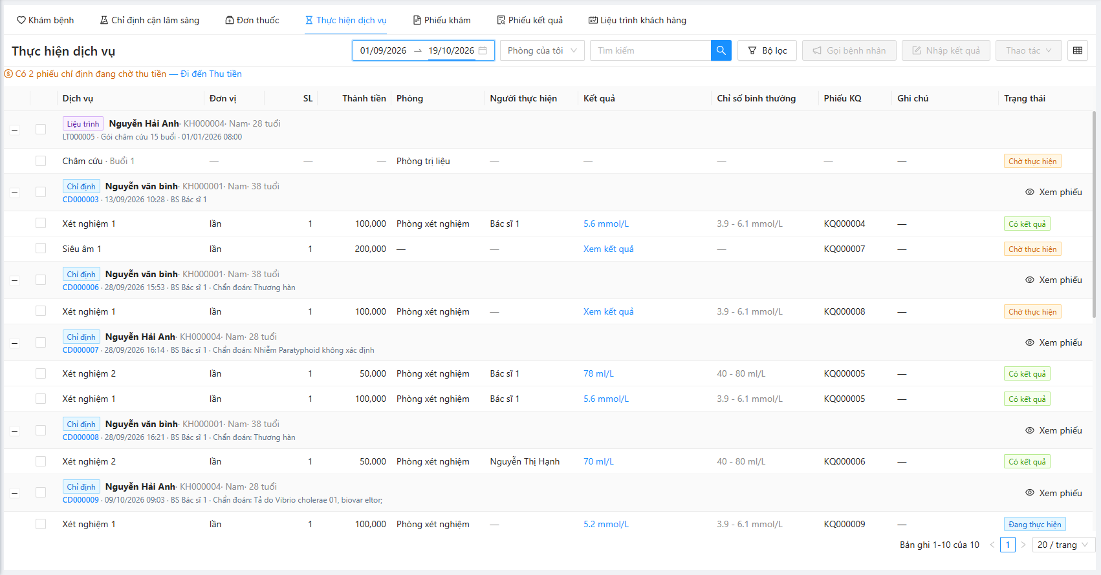The height and width of the screenshot is (575, 1101).
Task: Click the Bộ lọc filter button
Action: (767, 50)
